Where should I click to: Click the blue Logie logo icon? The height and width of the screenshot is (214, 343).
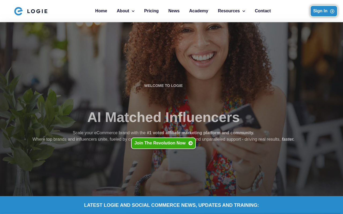[x=18, y=11]
